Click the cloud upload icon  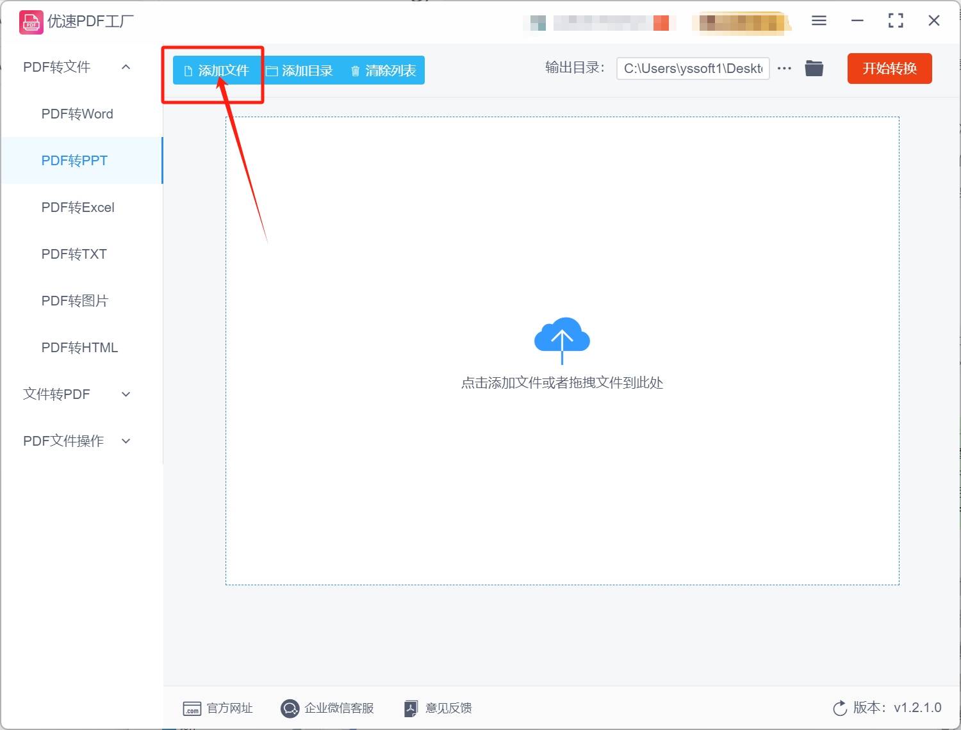coord(562,340)
